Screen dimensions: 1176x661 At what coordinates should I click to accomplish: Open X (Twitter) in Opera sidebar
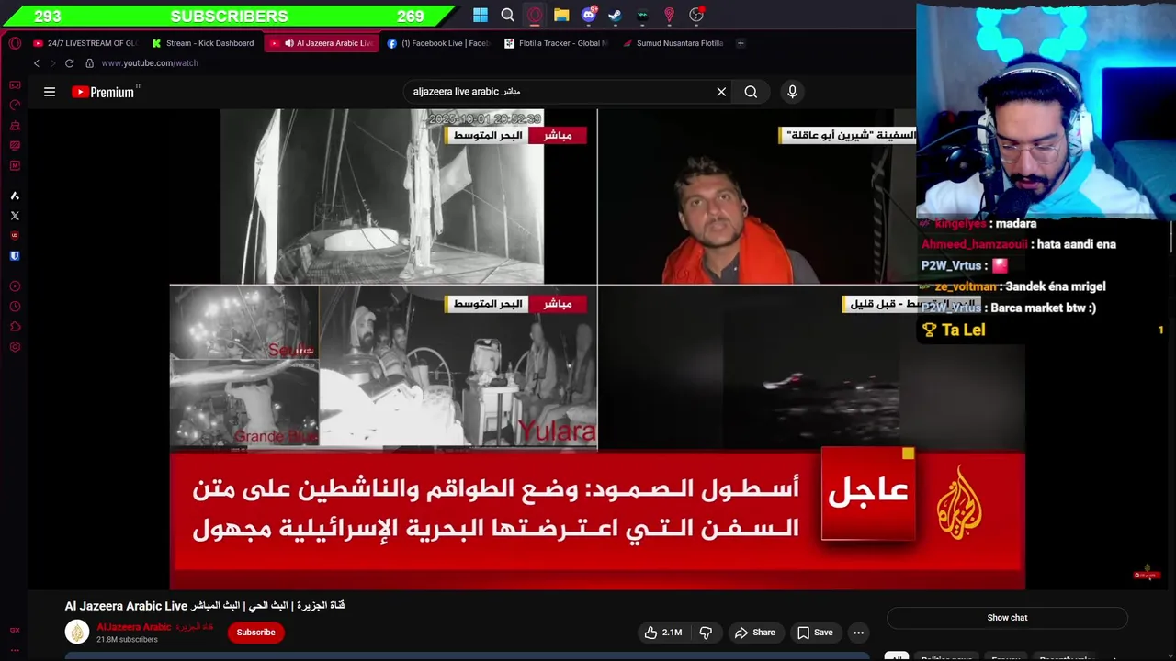(15, 216)
